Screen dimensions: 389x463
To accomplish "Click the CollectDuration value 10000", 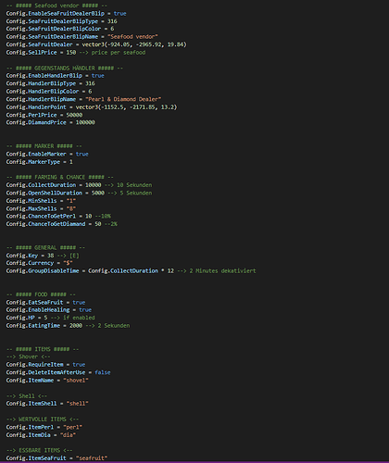I will tap(93, 185).
